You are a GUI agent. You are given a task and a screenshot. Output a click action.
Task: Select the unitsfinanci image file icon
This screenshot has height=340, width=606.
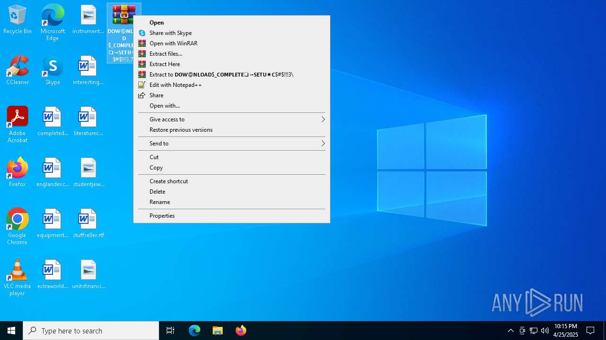[88, 275]
